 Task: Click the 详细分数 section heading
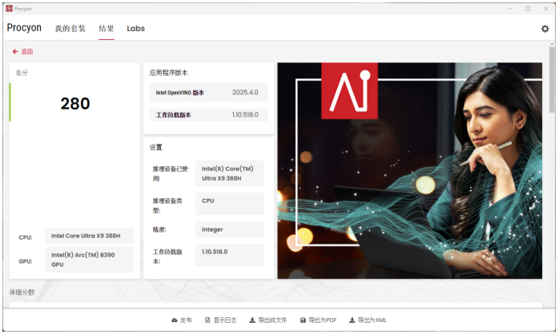click(22, 292)
